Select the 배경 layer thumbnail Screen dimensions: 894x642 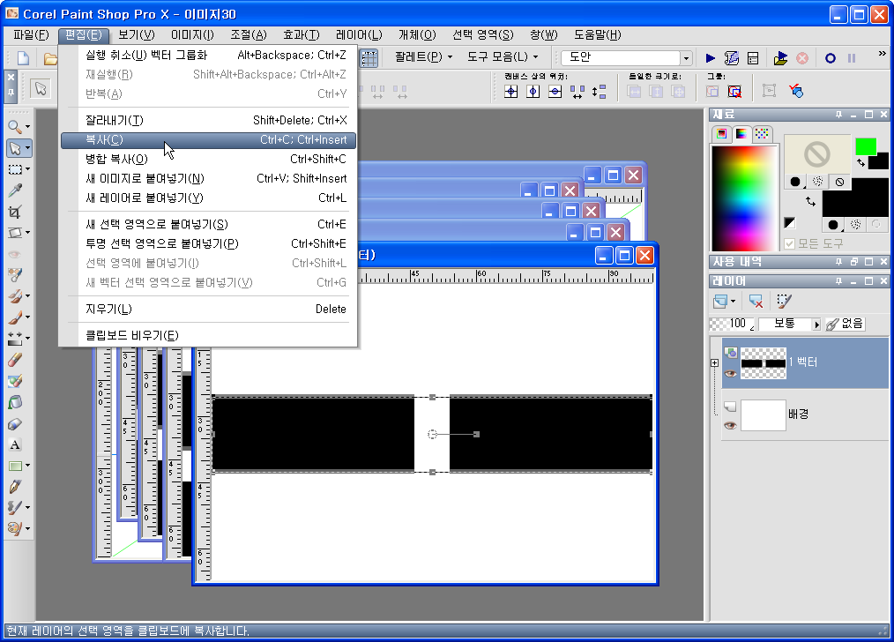coord(763,415)
